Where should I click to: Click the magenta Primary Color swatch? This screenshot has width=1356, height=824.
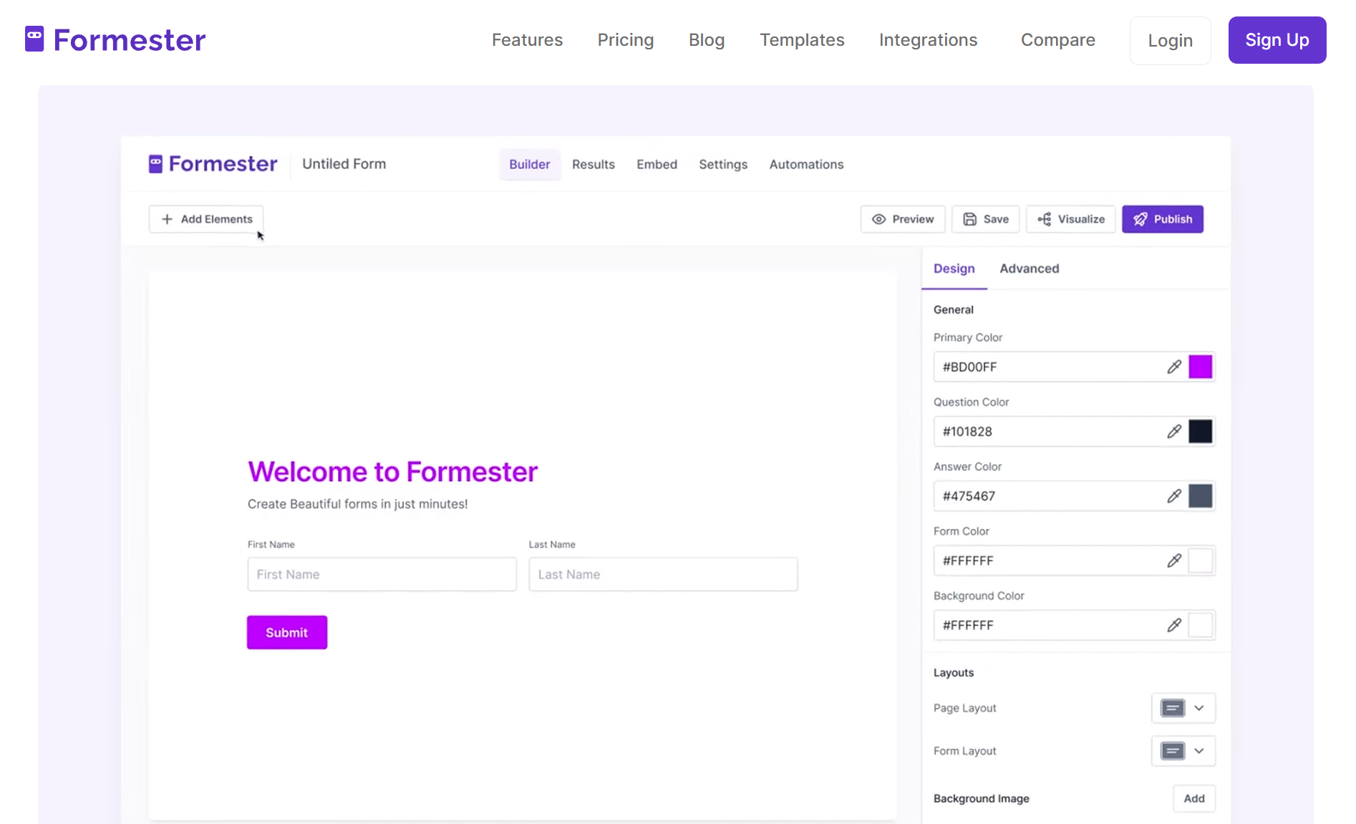1200,367
